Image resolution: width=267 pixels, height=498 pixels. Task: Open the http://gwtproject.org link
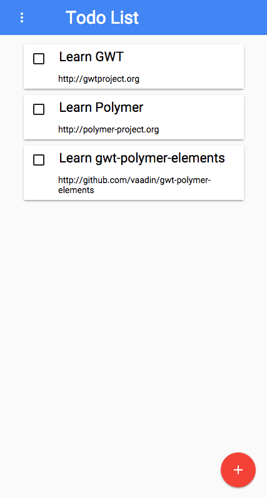coord(99,79)
